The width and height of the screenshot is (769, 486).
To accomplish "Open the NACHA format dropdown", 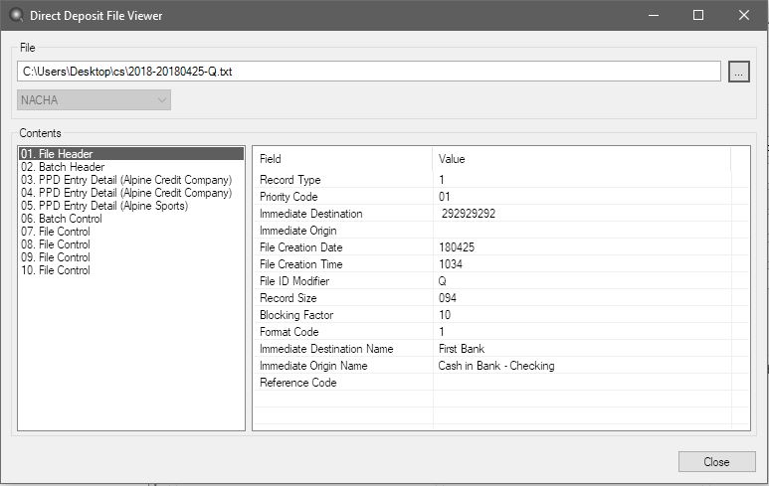I will (94, 99).
